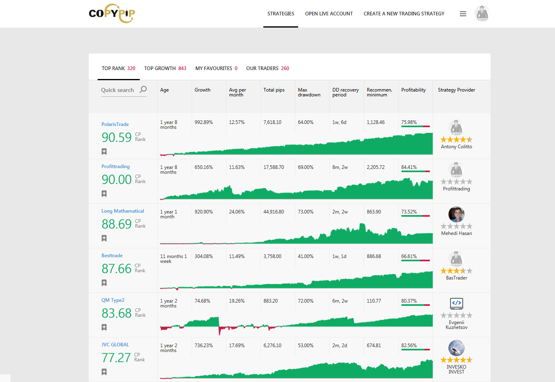Click the CopyPip logo

pos(112,13)
